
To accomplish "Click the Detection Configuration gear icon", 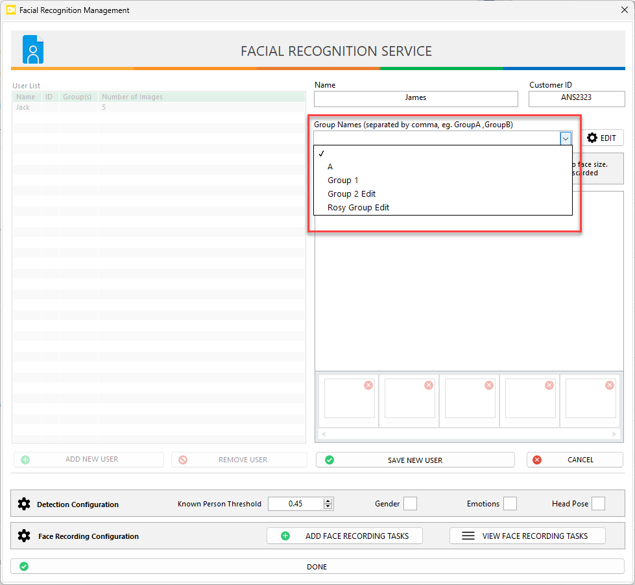I will coord(24,504).
